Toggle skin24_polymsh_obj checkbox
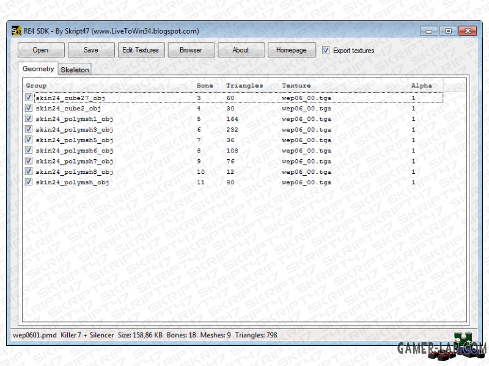Screen dimensions: 489x366 coord(29,182)
